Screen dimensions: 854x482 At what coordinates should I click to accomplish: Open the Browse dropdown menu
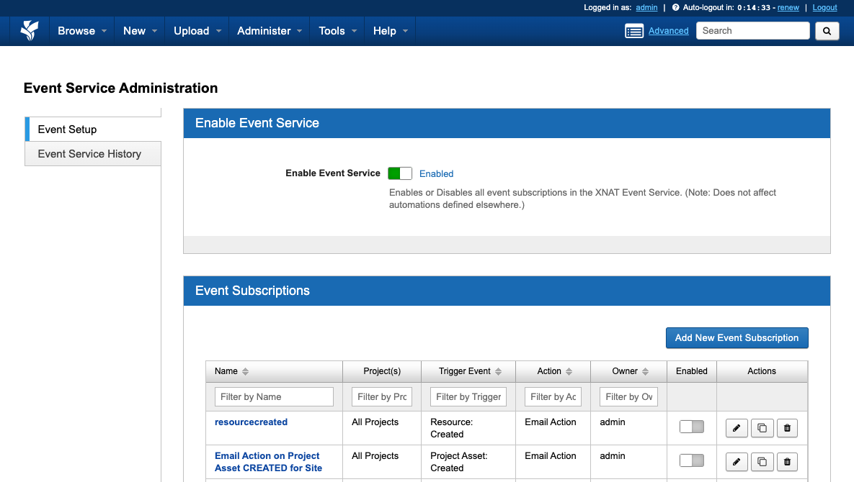[x=82, y=31]
